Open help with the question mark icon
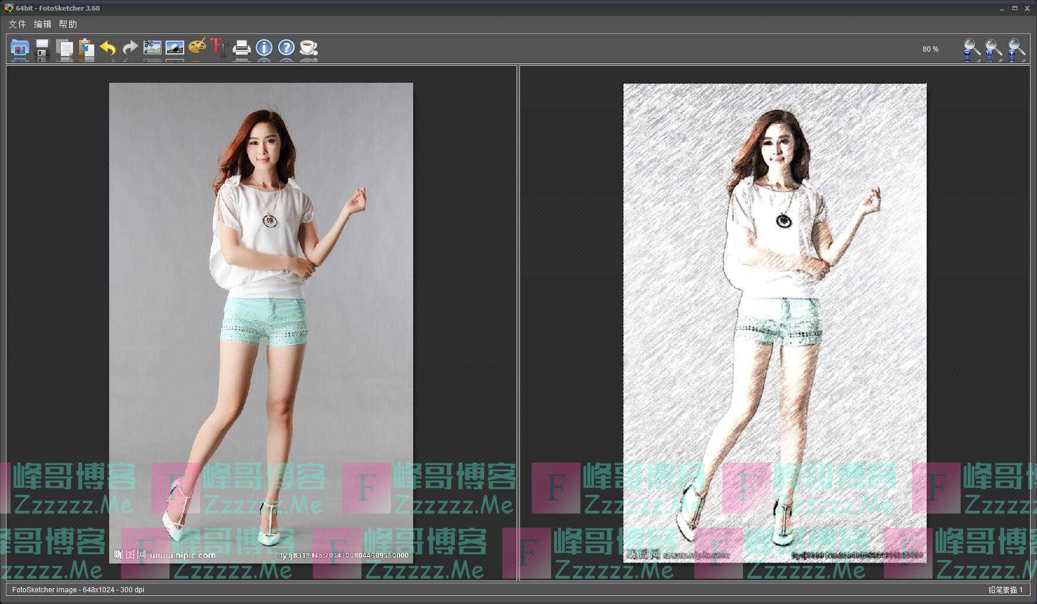 (x=286, y=48)
